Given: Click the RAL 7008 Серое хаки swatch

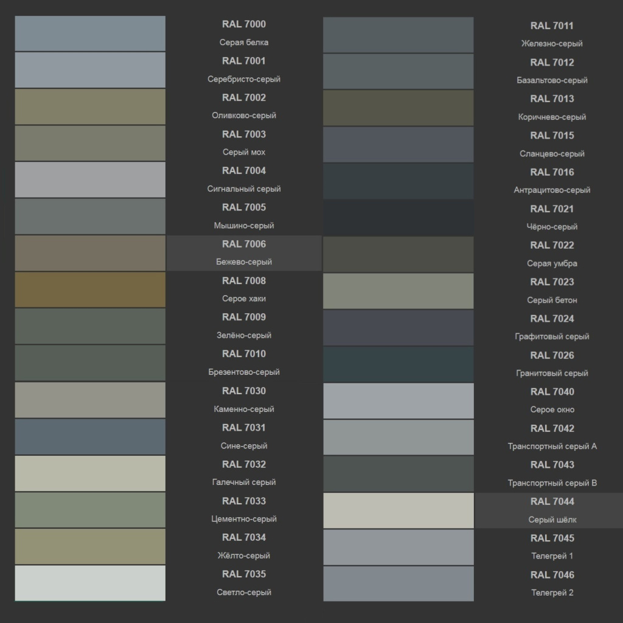Looking at the screenshot, I should (x=90, y=290).
